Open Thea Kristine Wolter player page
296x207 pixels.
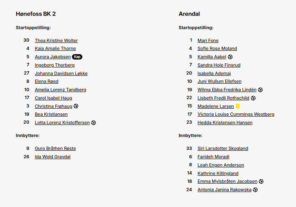point(56,40)
